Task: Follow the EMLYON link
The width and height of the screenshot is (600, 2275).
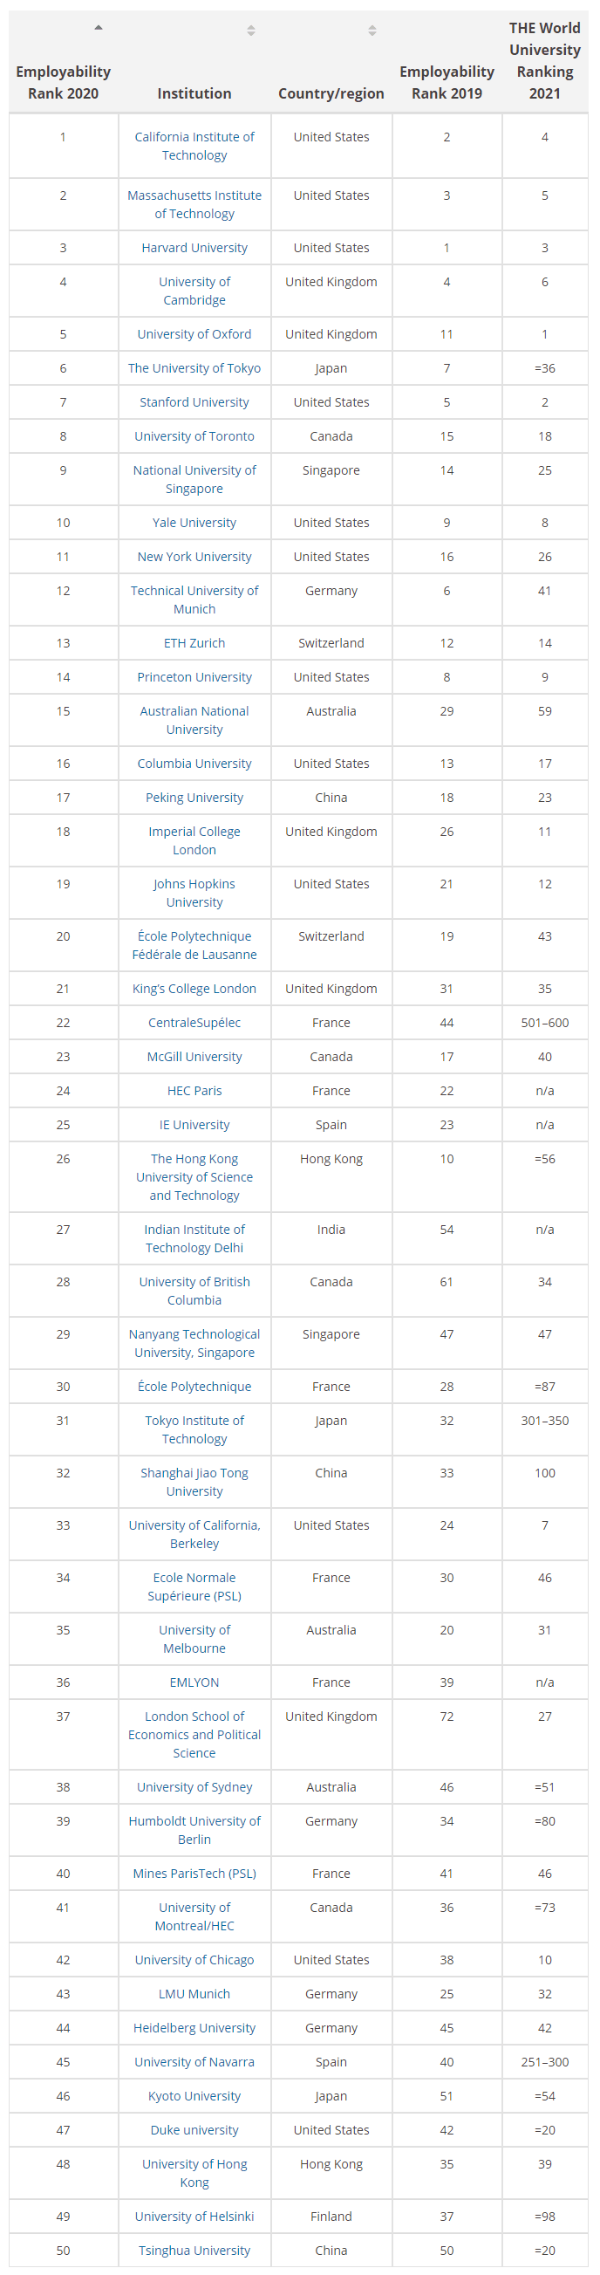Action: (x=194, y=1682)
